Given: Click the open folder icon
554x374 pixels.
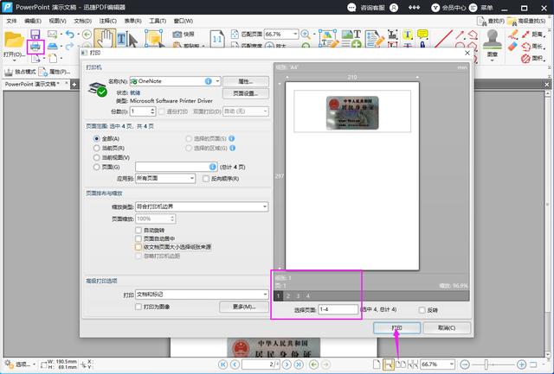Looking at the screenshot, I should pos(14,38).
